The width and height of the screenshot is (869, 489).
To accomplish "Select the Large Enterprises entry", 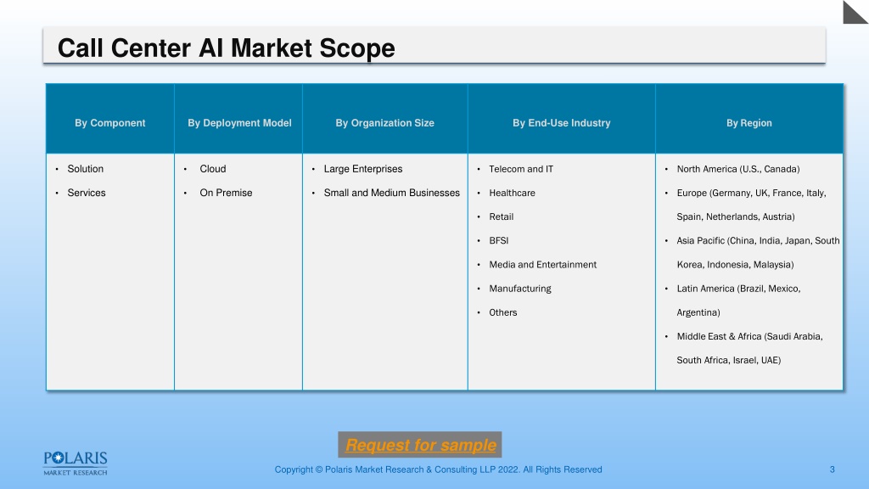I will tap(363, 169).
